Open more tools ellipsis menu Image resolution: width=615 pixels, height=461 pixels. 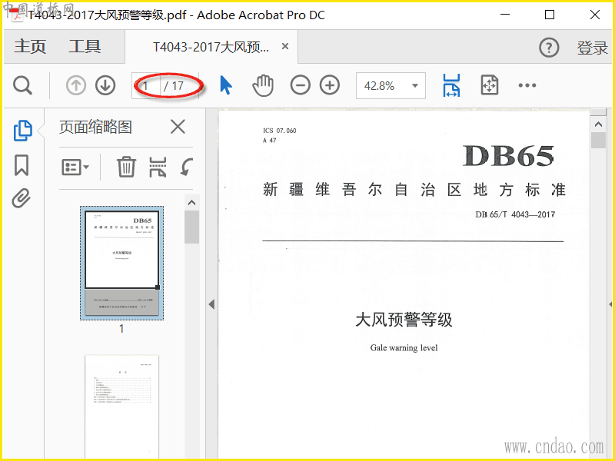point(527,85)
